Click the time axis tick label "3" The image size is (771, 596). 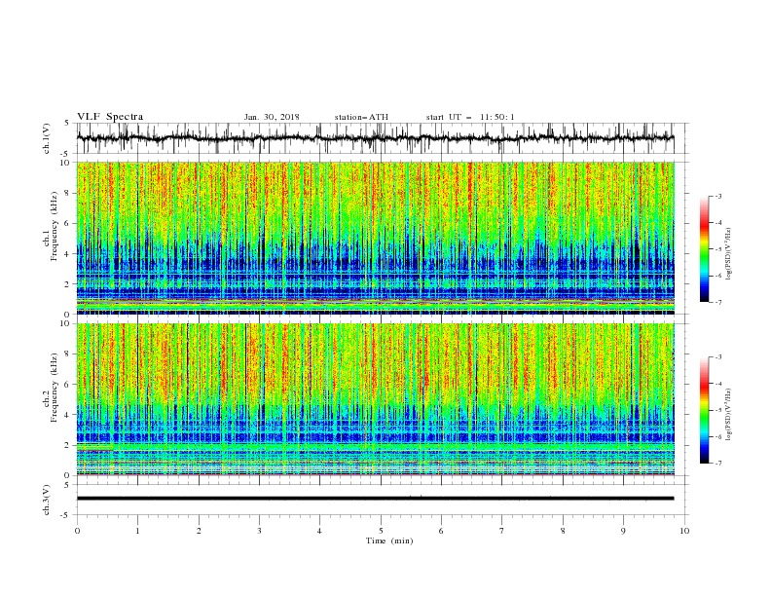click(x=259, y=531)
